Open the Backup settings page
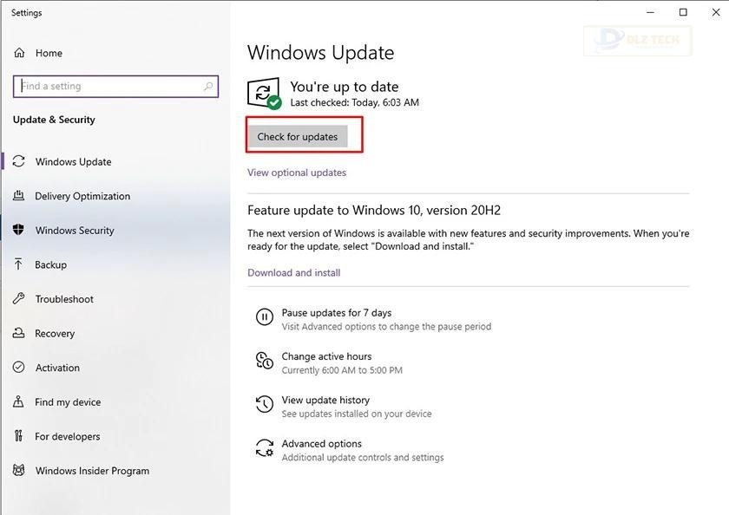729x515 pixels. click(50, 264)
